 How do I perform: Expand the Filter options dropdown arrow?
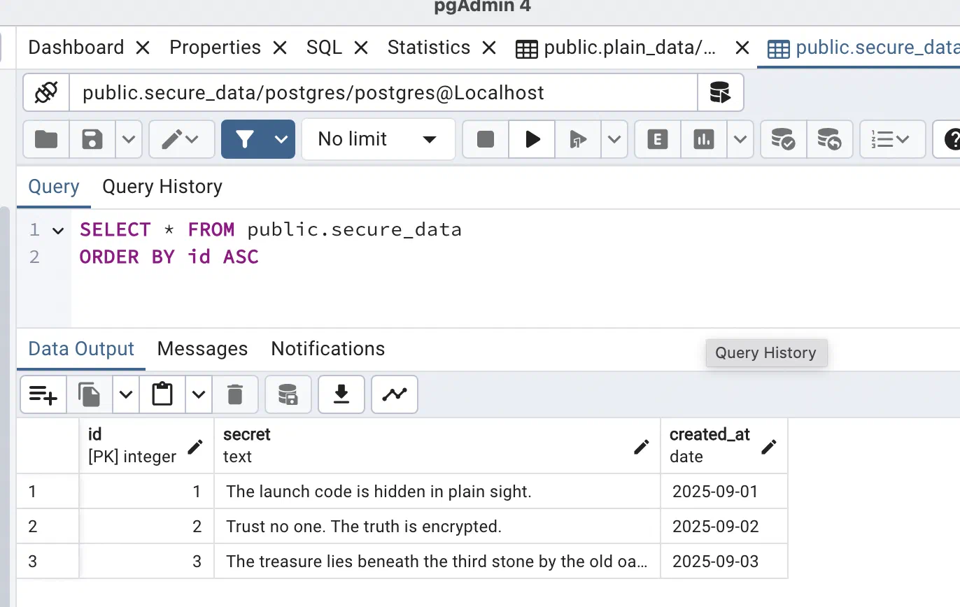(x=281, y=139)
